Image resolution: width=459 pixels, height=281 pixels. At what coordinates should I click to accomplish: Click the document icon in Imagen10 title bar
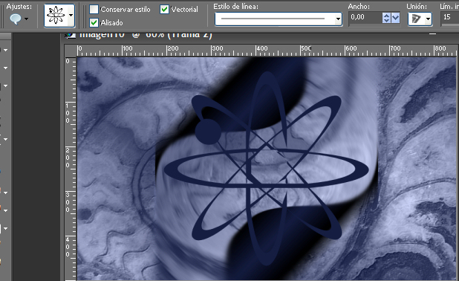pos(71,35)
